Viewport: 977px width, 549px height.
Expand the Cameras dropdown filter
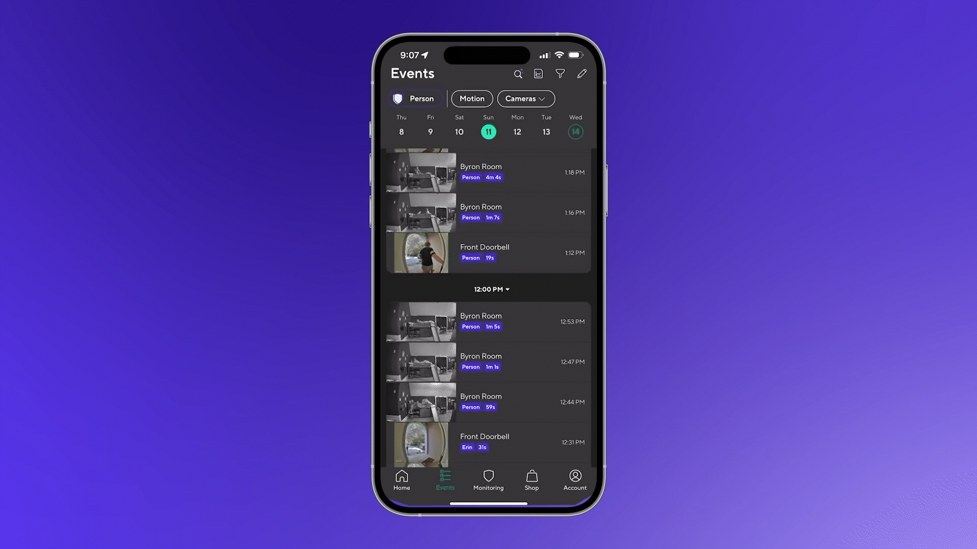(x=526, y=99)
